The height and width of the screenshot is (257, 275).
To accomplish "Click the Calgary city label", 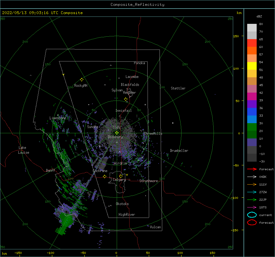I will point(119,180).
